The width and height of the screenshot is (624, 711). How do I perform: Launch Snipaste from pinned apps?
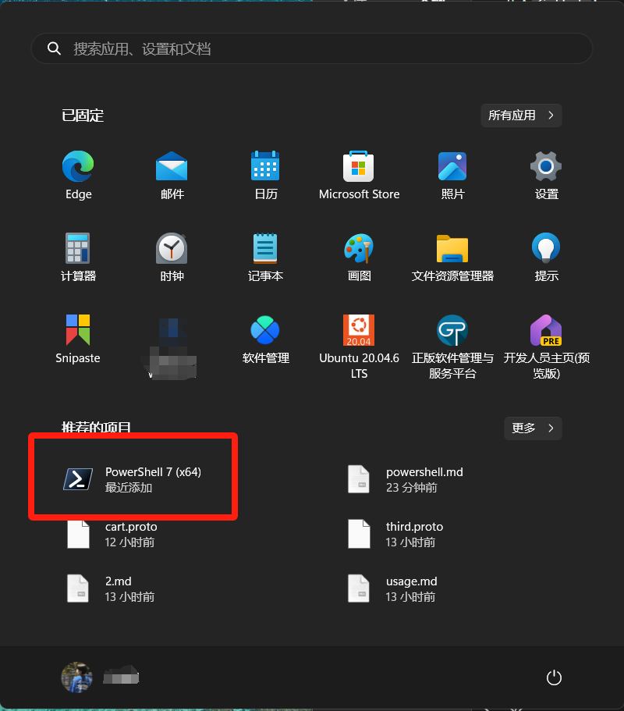point(78,340)
